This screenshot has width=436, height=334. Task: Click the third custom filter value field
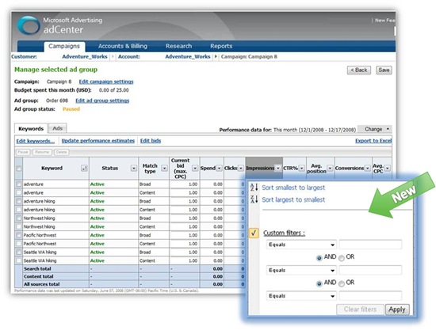(x=370, y=296)
